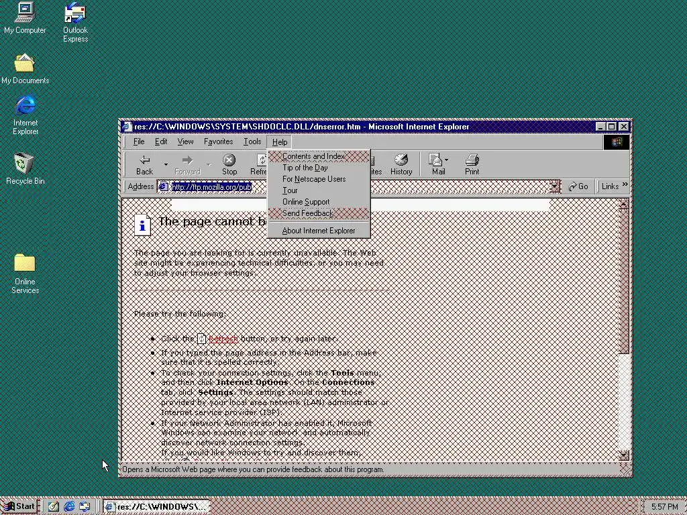The height and width of the screenshot is (515, 687).
Task: Click first Quick Launch notepad-style icon
Action: click(54, 507)
